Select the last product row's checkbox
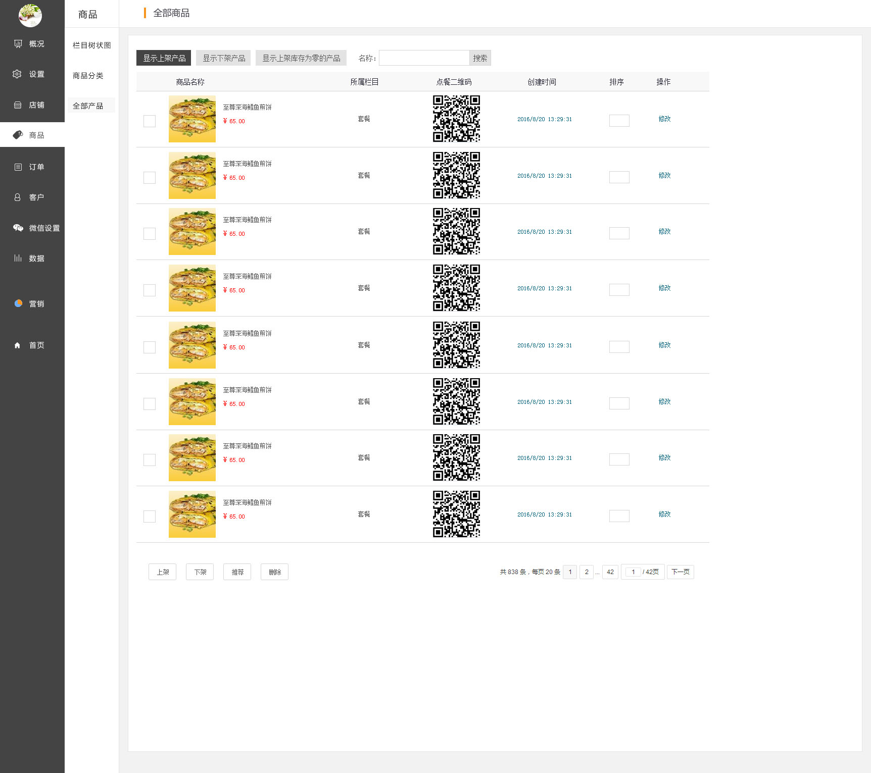The image size is (871, 773). point(150,516)
